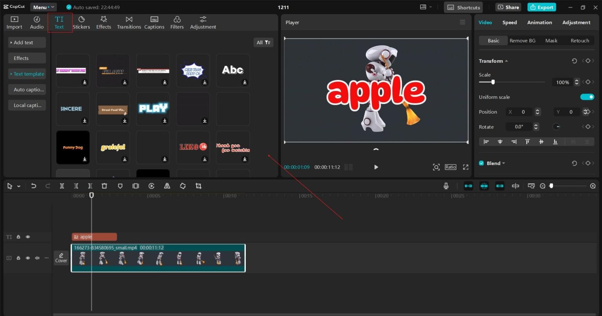Click the Effects icon in top panel
This screenshot has width=602, height=316.
(103, 22)
